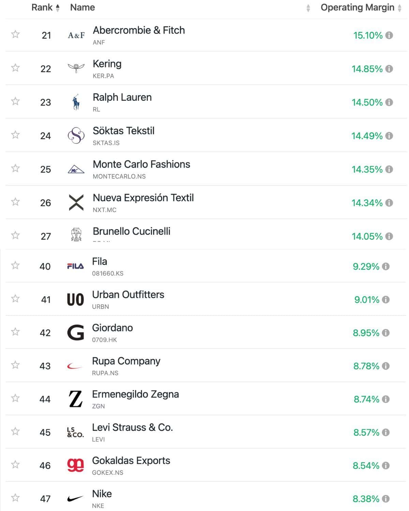
Task: Click the Gokaldas Exports red logo
Action: (75, 465)
